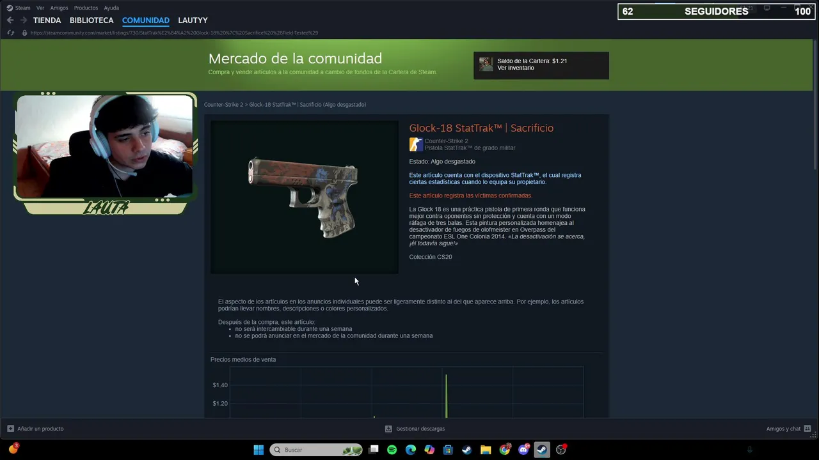
Task: Open the Ver menu
Action: coord(40,8)
